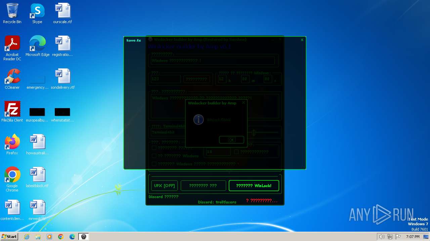
Task: Open Windows Explorer from the taskbar
Action: pos(38,237)
